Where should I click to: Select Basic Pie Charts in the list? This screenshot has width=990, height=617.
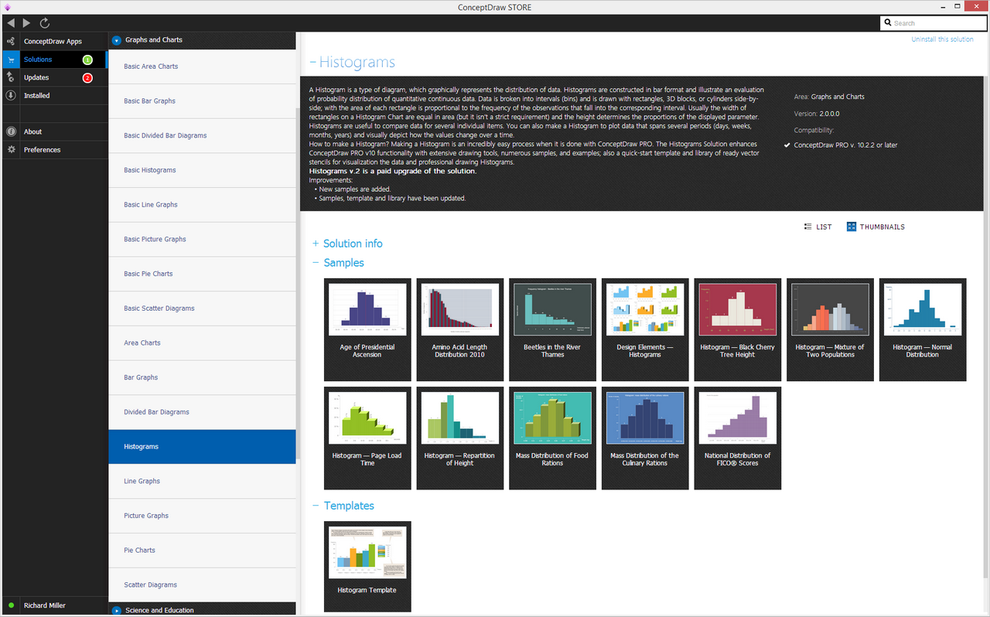[202, 274]
